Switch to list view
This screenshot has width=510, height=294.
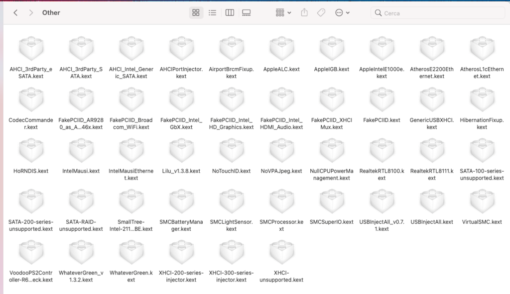pos(212,13)
